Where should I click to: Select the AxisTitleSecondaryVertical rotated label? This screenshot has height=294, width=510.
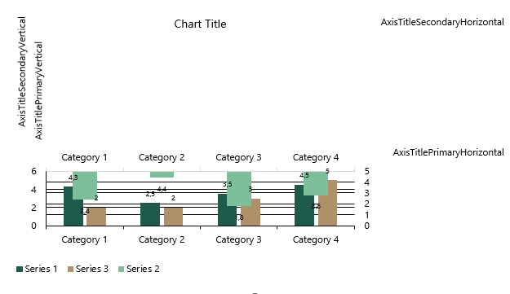(22, 72)
